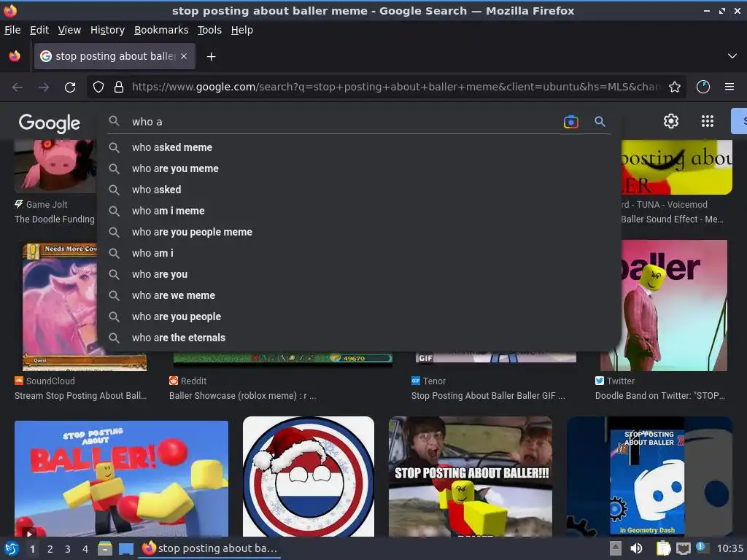Open the file manager taskbar icon

(105, 548)
